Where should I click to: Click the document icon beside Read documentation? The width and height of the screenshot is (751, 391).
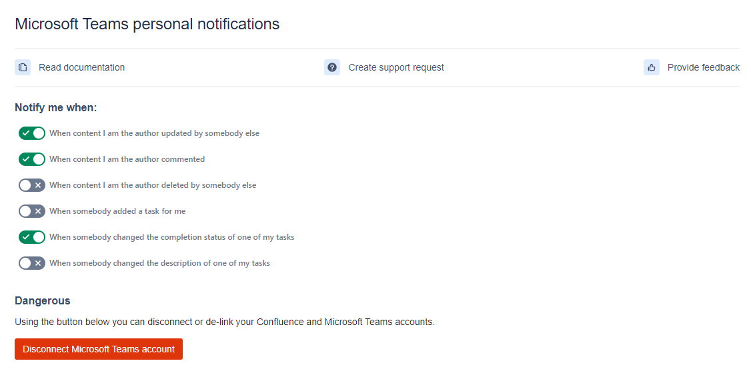tap(23, 67)
